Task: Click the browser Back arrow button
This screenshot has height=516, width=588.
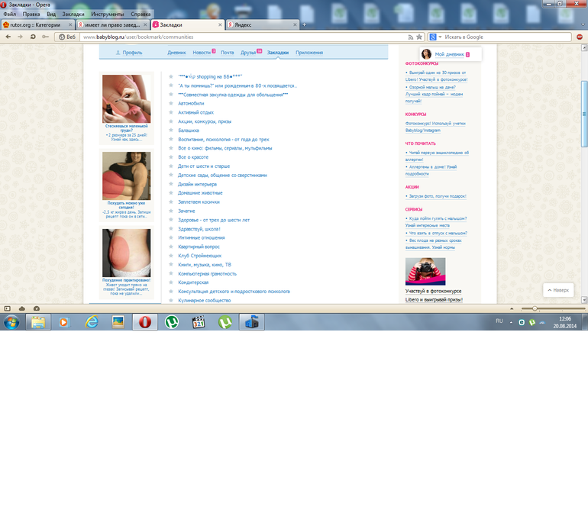Action: pos(7,37)
